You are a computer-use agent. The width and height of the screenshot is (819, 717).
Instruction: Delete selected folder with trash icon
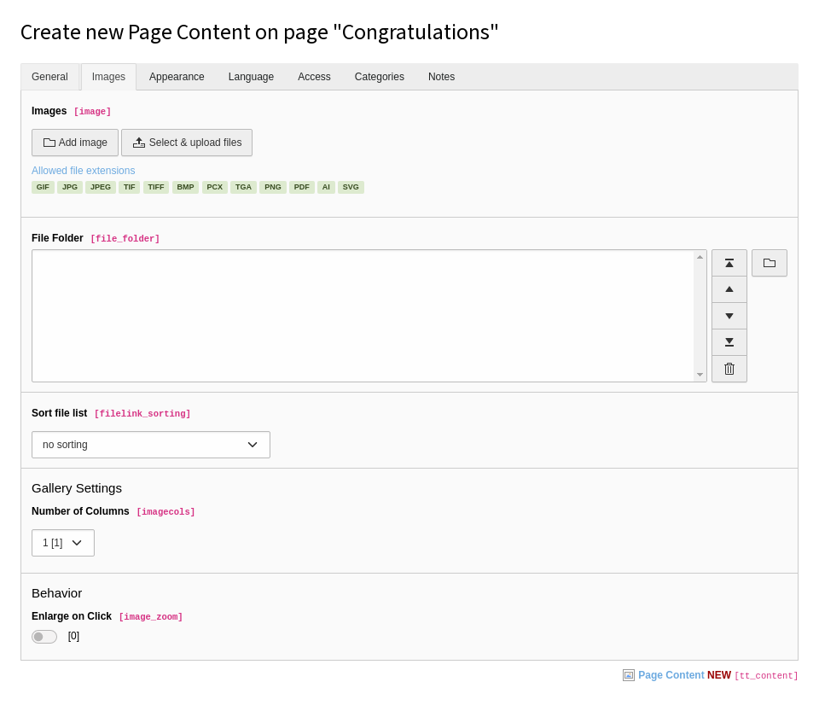click(x=729, y=369)
